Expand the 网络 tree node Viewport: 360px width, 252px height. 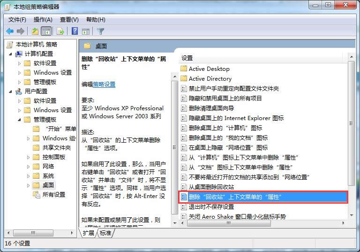28,167
